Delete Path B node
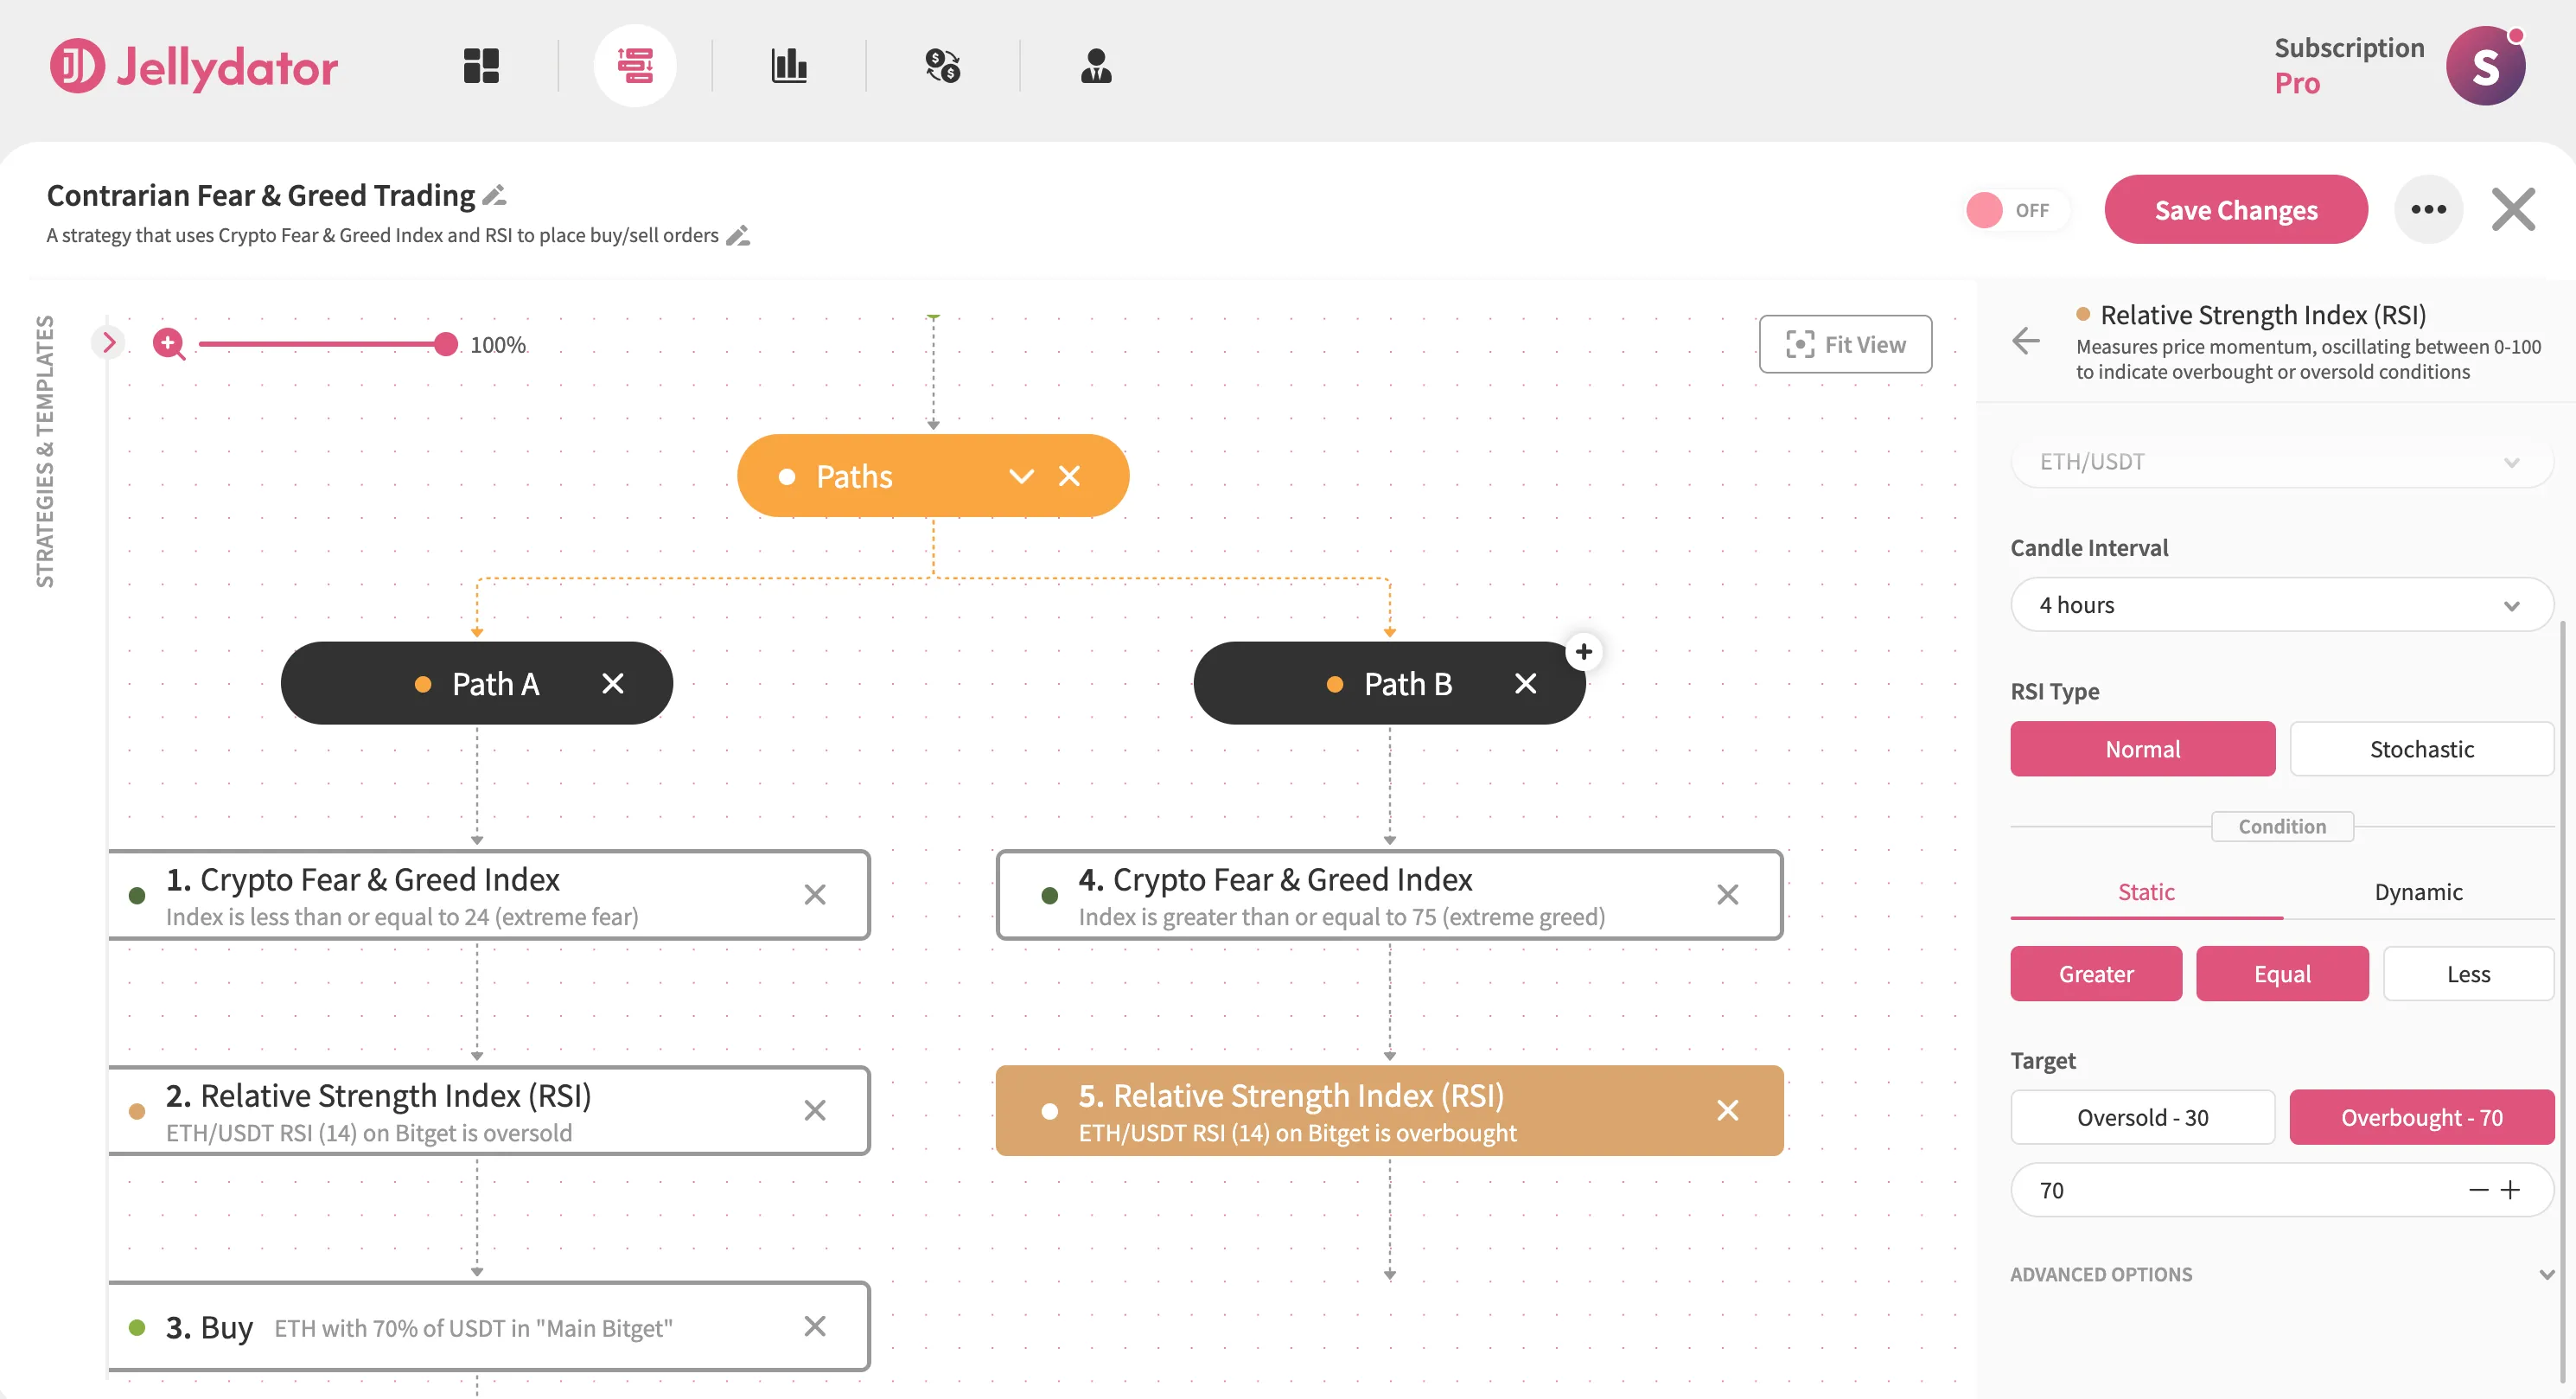Image resolution: width=2576 pixels, height=1399 pixels. click(1525, 684)
